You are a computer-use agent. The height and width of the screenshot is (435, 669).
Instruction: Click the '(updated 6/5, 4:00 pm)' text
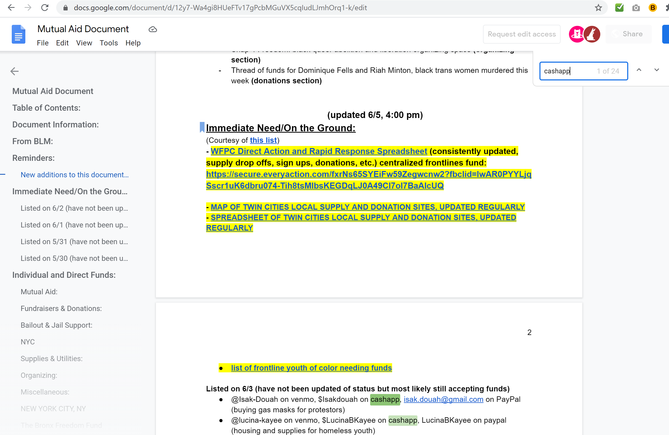[x=375, y=115]
